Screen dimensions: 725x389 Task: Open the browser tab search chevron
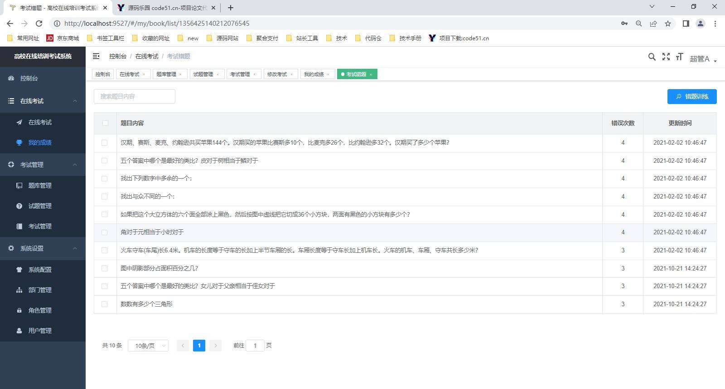point(652,7)
